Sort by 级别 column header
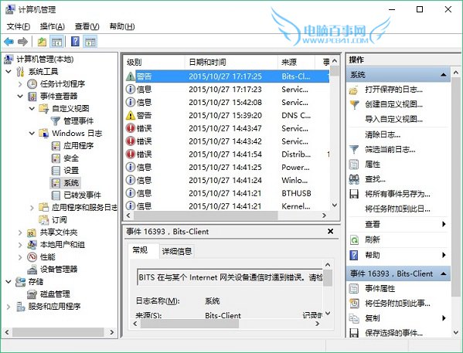 (x=155, y=62)
